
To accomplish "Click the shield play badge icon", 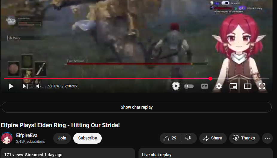I will pyautogui.click(x=176, y=86).
